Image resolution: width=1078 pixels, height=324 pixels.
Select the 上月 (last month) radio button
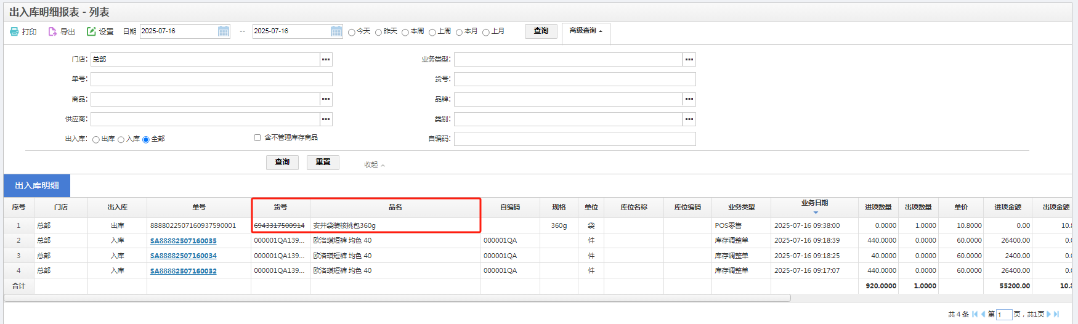click(486, 32)
